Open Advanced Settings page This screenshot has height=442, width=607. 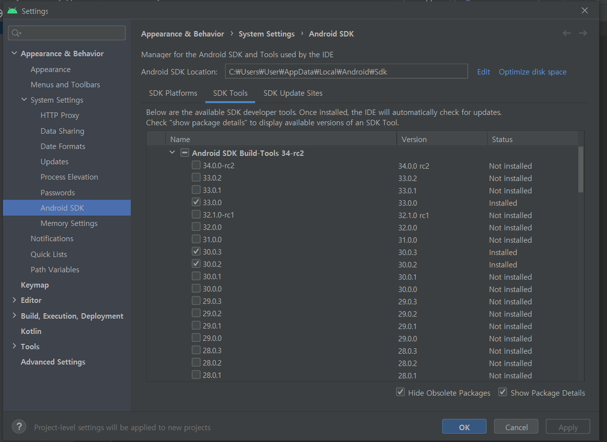[53, 362]
